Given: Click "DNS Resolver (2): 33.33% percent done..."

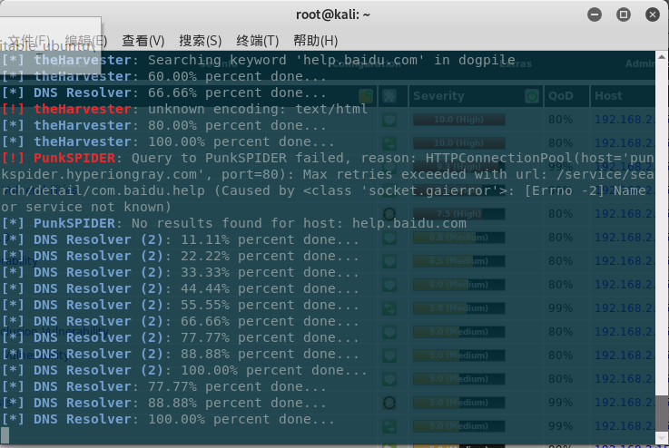Looking at the screenshot, I should pyautogui.click(x=180, y=272).
